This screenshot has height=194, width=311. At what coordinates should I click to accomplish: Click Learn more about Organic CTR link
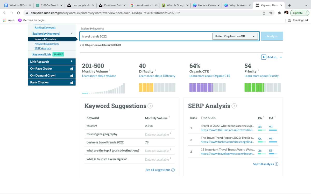pos(210,76)
